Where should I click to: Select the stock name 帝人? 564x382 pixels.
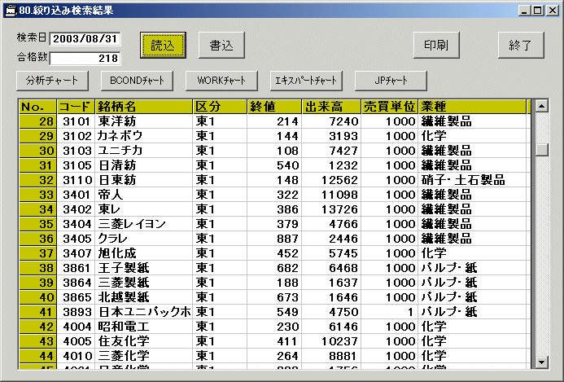point(144,195)
